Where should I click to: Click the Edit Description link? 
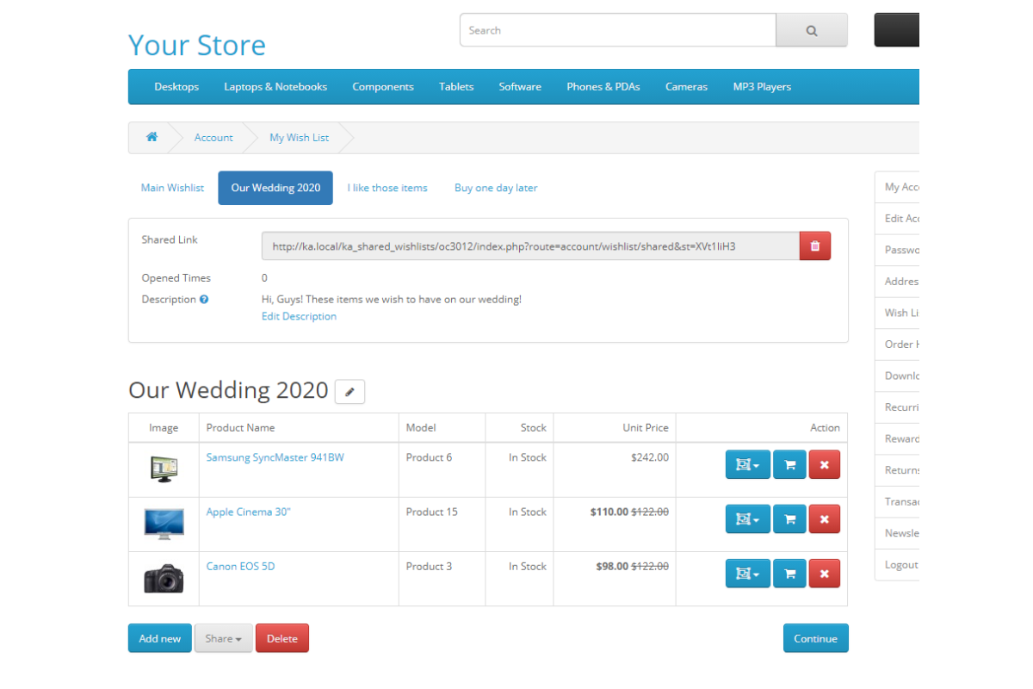pyautogui.click(x=299, y=316)
